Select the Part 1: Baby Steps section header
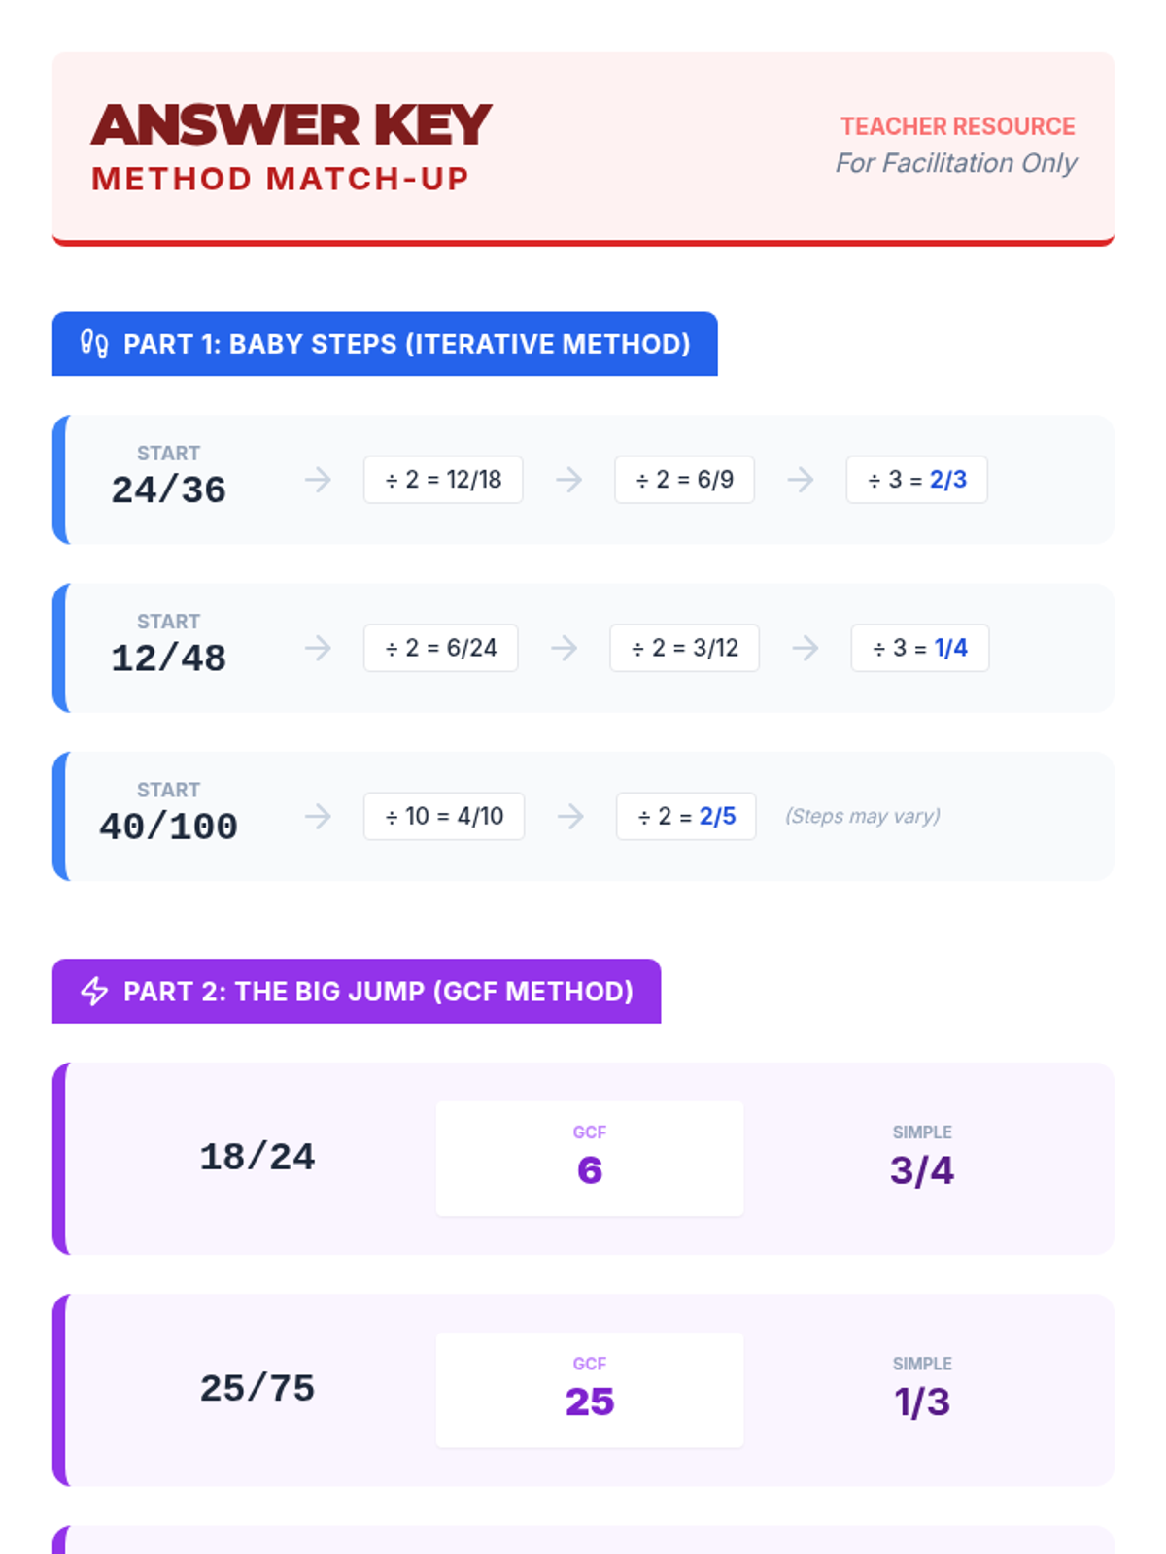This screenshot has width=1166, height=1554. pos(385,344)
